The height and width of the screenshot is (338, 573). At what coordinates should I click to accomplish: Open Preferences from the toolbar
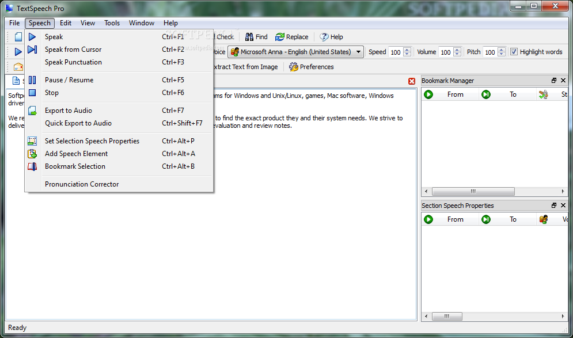[312, 67]
